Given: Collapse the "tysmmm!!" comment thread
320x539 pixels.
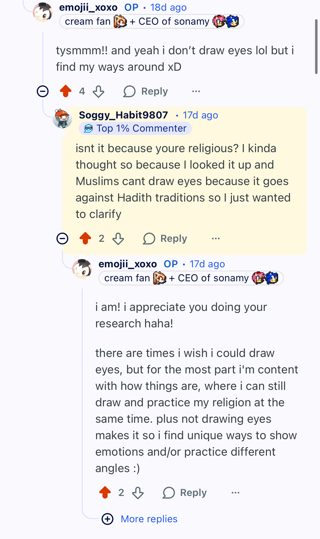Looking at the screenshot, I should pos(43,91).
